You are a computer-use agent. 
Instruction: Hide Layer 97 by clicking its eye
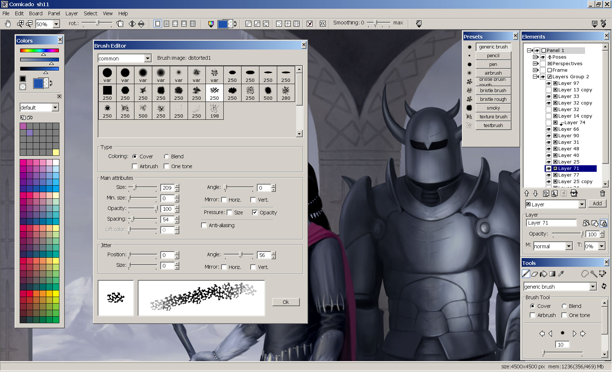549,83
